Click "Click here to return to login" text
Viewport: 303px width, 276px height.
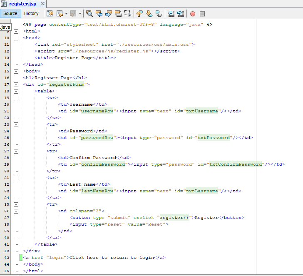click(112, 258)
